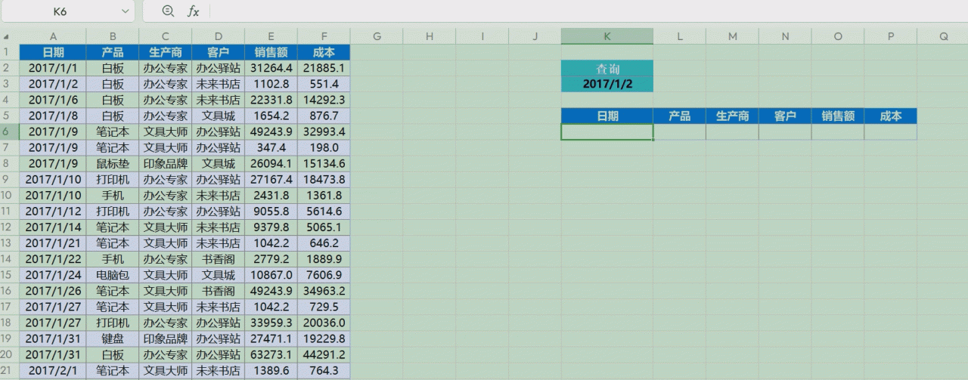Click the header cell 成本 in column F

pos(324,52)
